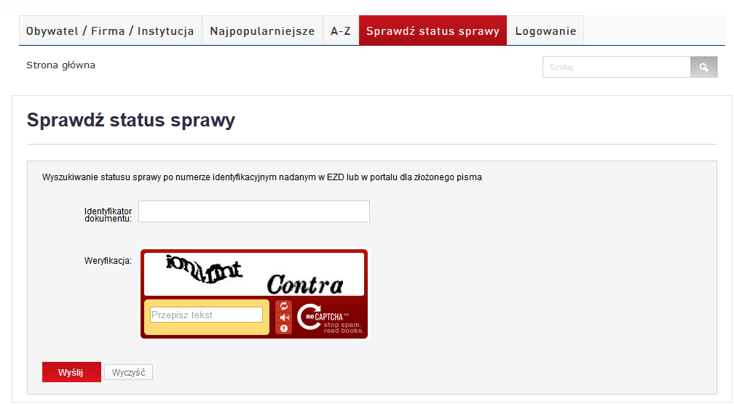Focus the Przepisz tekst CAPTCHA field
Screen dimensions: 734x404
[206, 315]
